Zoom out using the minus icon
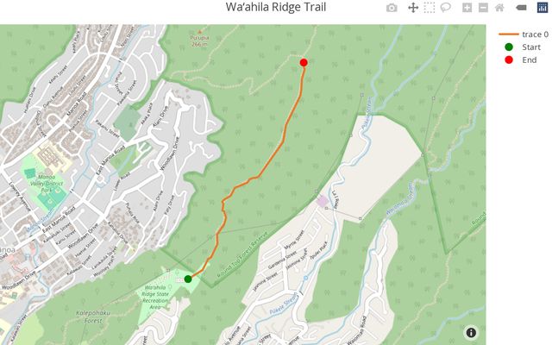This screenshot has height=345, width=552. (483, 8)
